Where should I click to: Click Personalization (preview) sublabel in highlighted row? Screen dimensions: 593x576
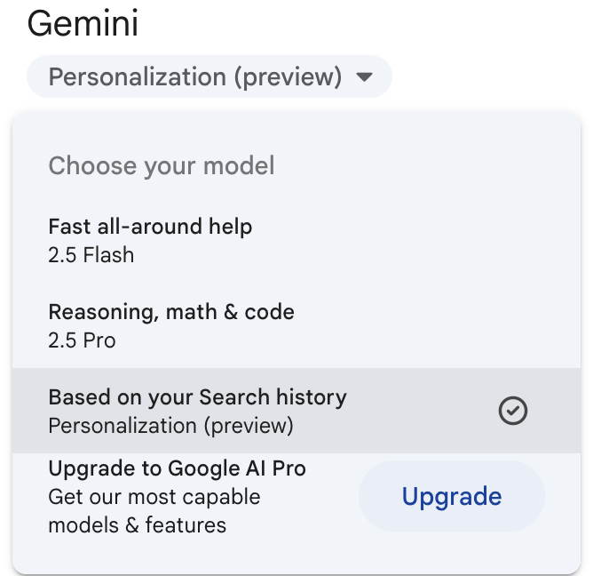point(171,426)
